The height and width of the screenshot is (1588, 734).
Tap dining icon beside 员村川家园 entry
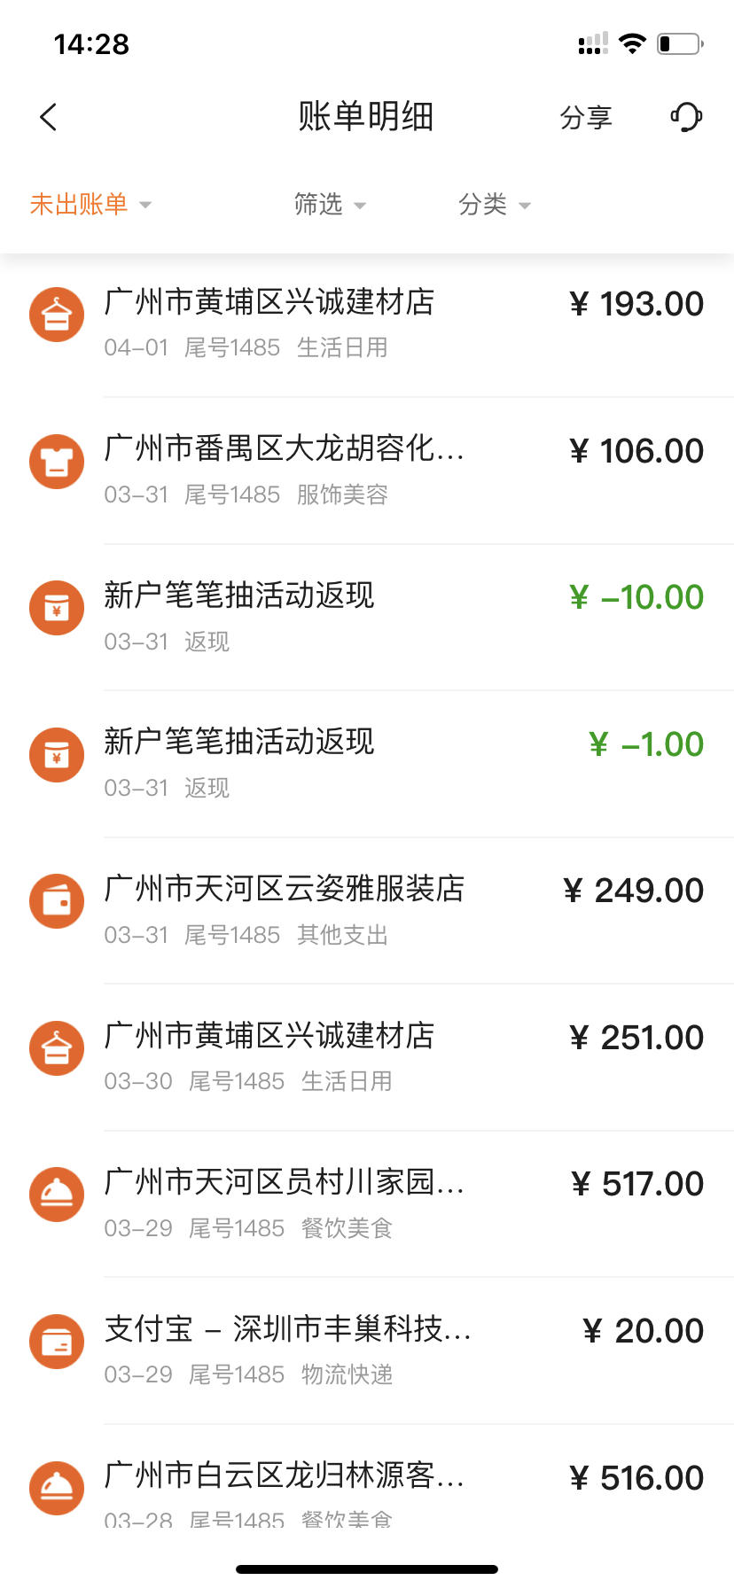pyautogui.click(x=57, y=1195)
